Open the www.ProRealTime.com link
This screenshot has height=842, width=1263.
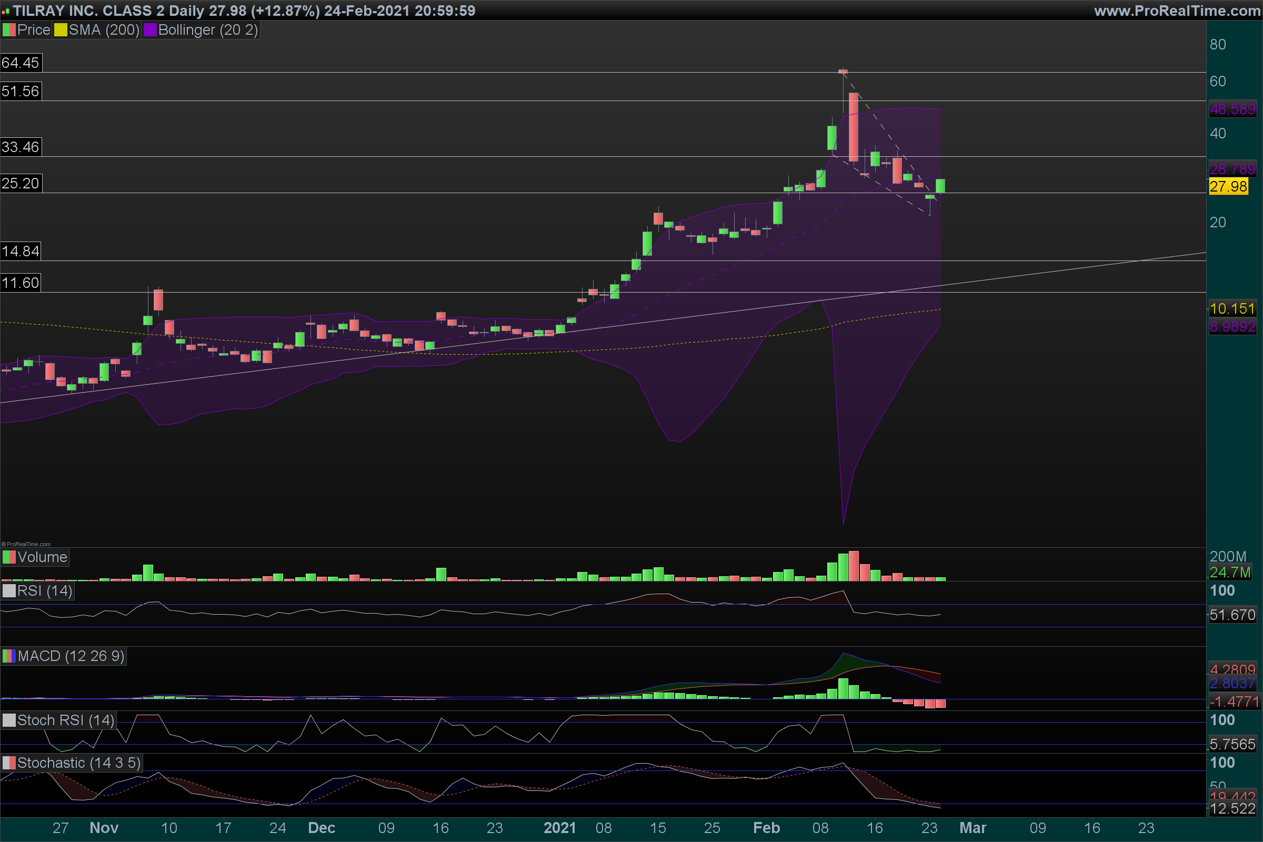pos(1177,11)
